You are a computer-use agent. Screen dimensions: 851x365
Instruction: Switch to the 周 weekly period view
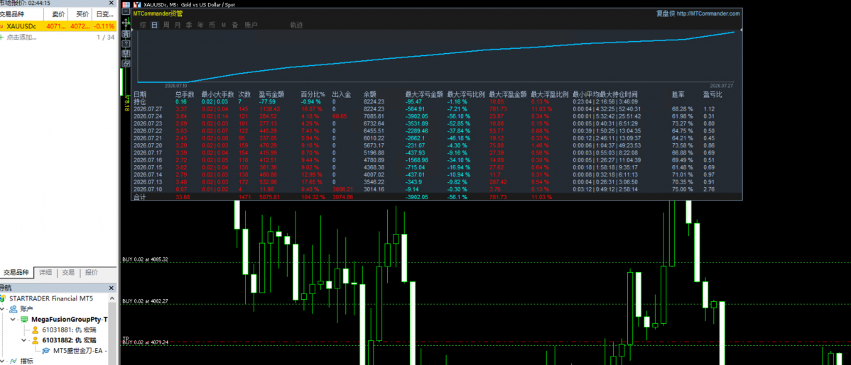[166, 25]
